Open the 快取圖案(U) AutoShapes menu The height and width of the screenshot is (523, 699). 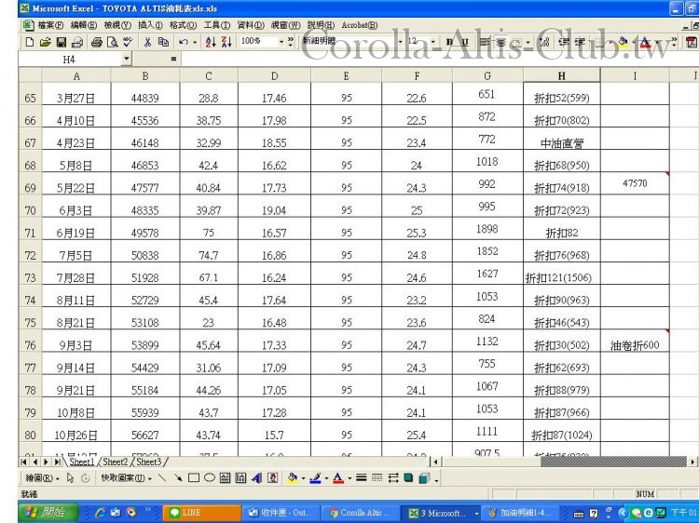126,478
